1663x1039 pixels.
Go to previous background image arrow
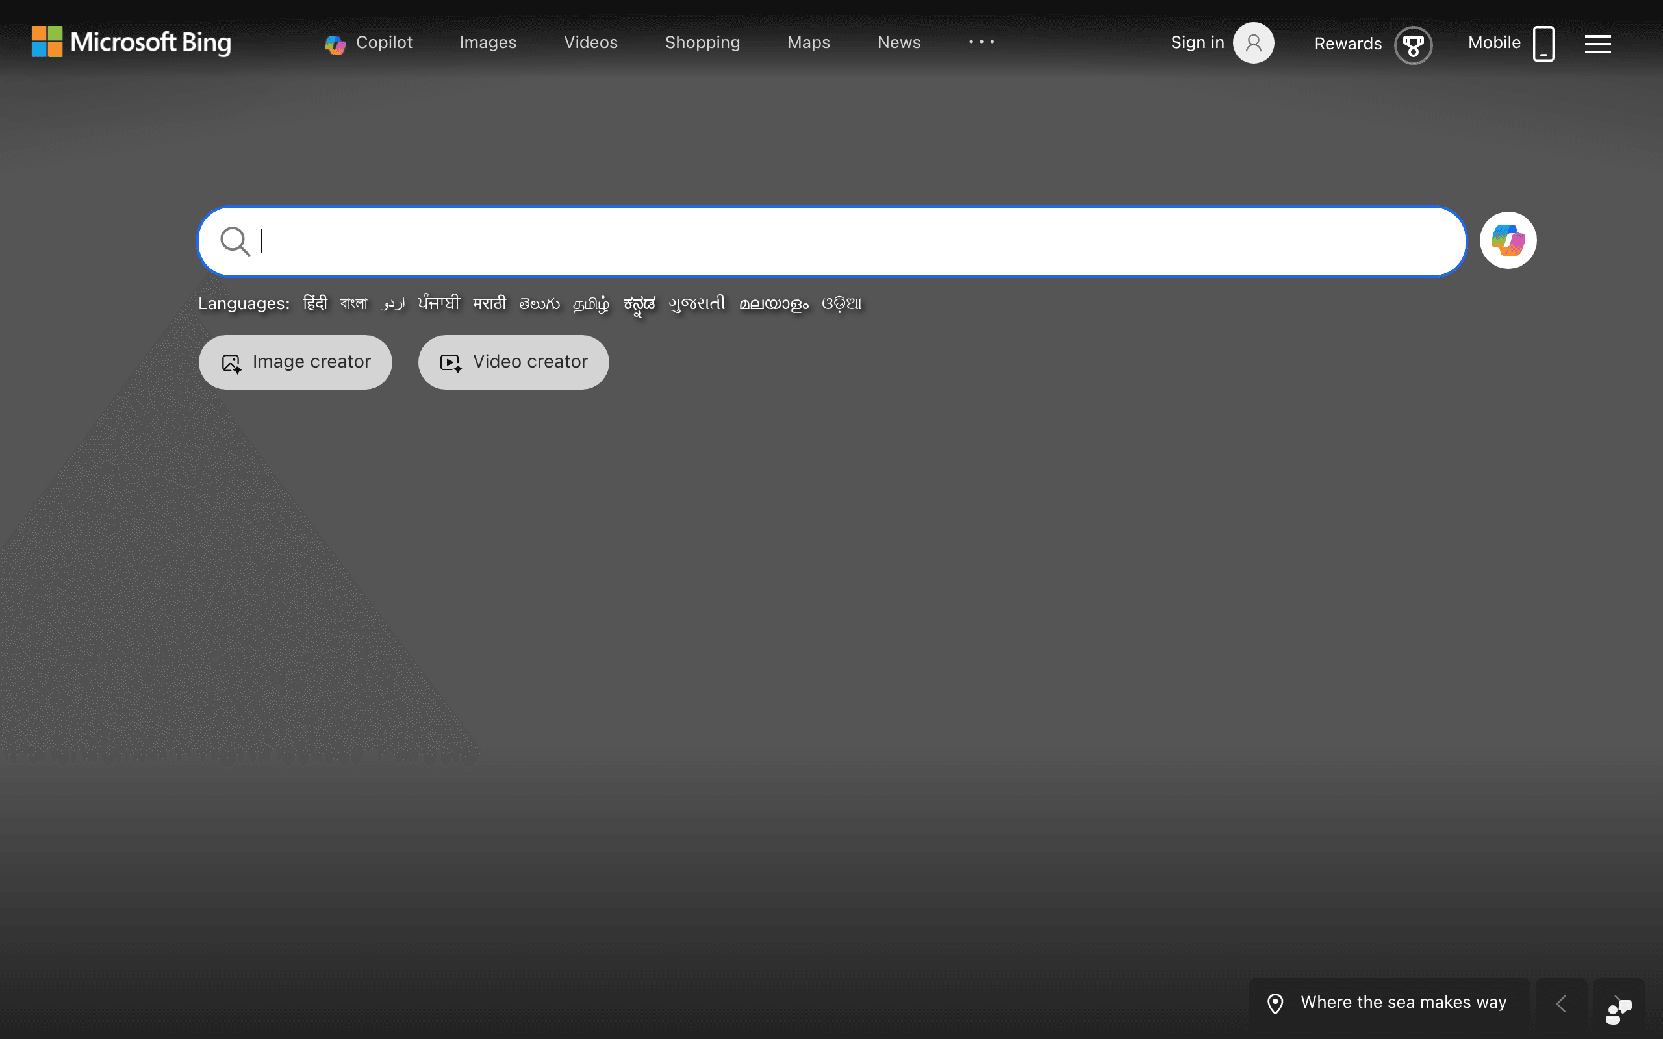click(1561, 1004)
